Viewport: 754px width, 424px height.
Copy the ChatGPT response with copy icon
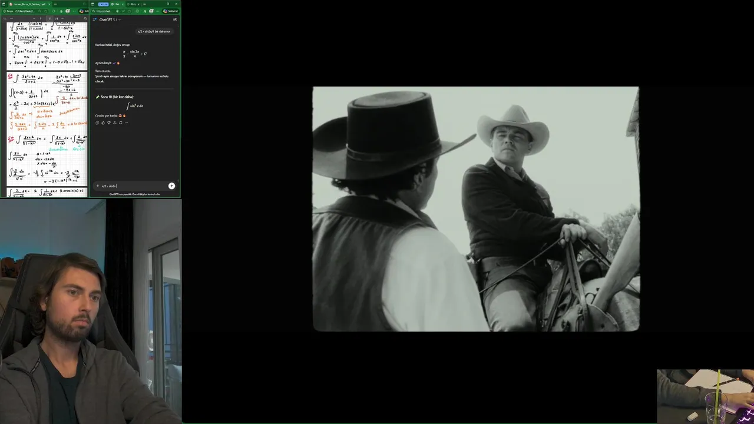point(97,122)
